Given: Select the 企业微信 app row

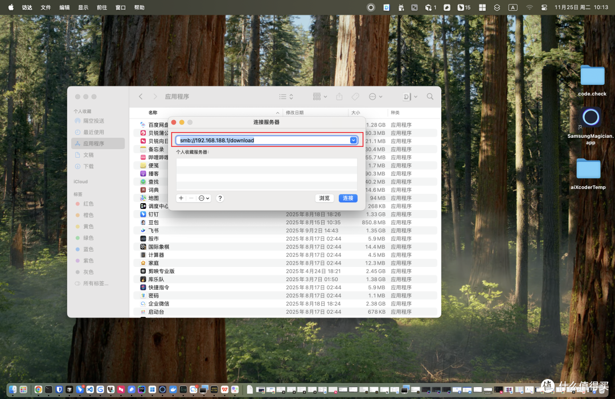Looking at the screenshot, I should point(285,304).
